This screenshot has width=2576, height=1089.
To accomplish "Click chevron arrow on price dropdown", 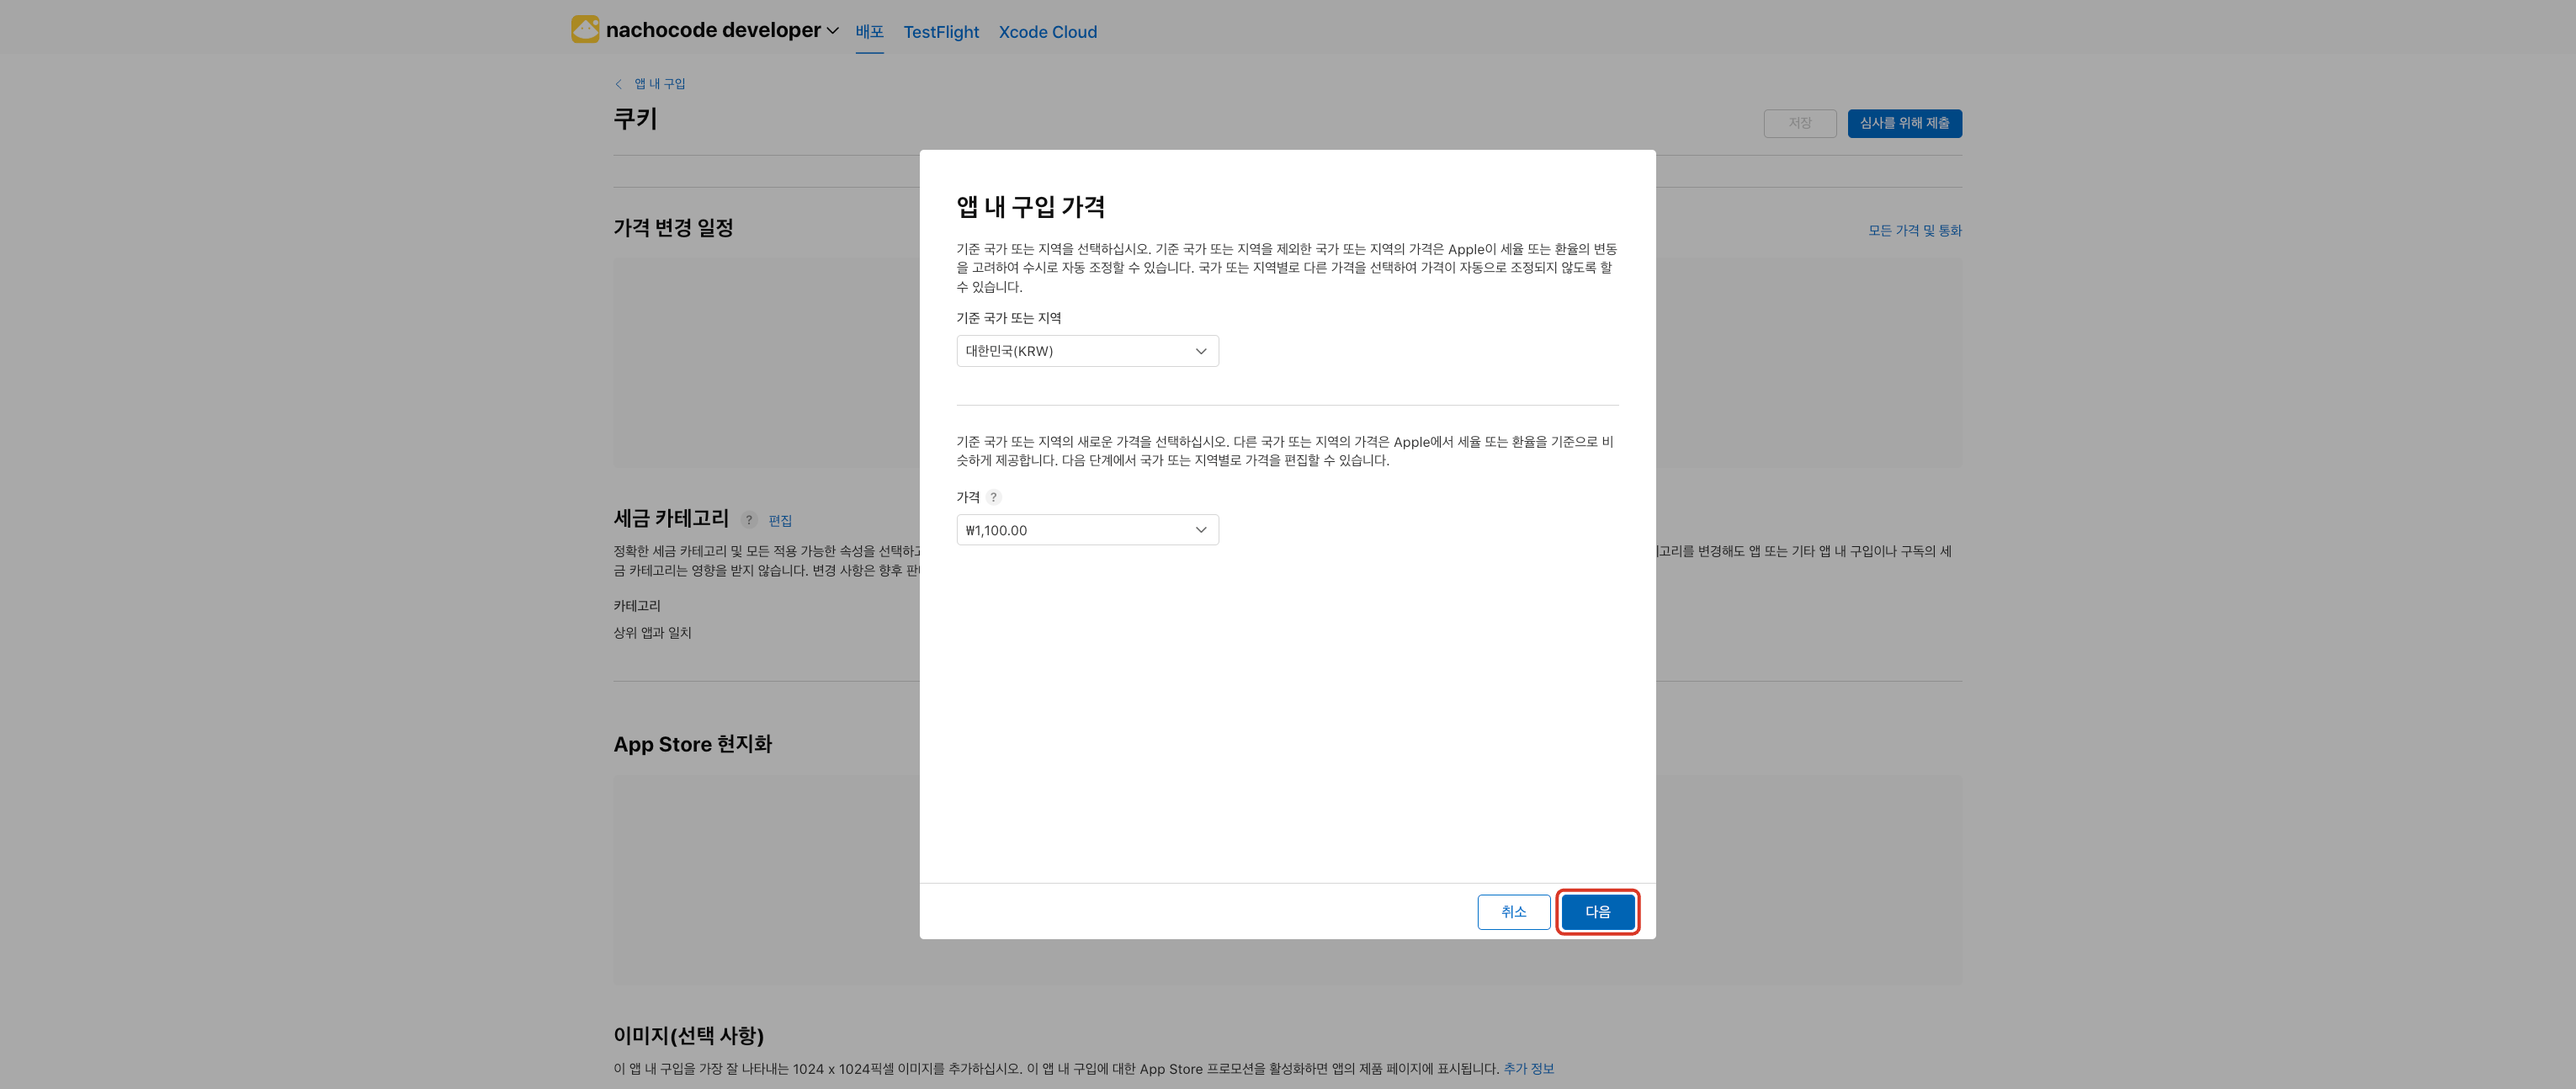I will click(1200, 530).
